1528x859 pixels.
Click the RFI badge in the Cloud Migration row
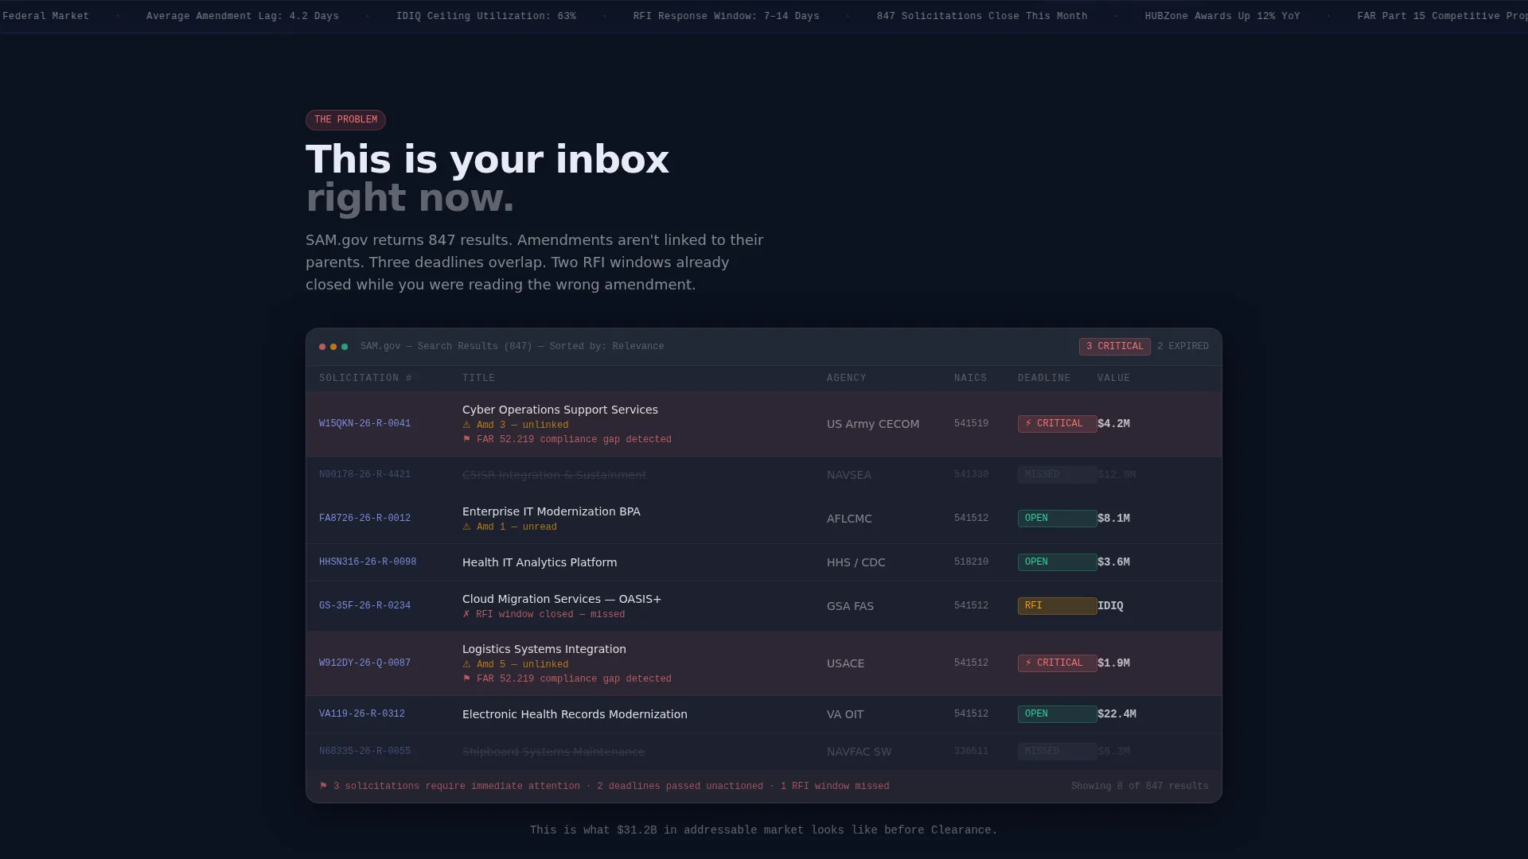coord(1057,606)
